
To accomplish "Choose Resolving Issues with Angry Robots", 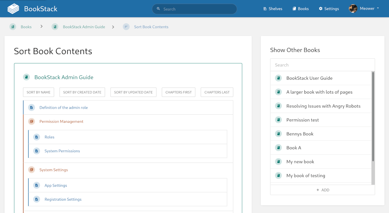I will click(x=321, y=106).
